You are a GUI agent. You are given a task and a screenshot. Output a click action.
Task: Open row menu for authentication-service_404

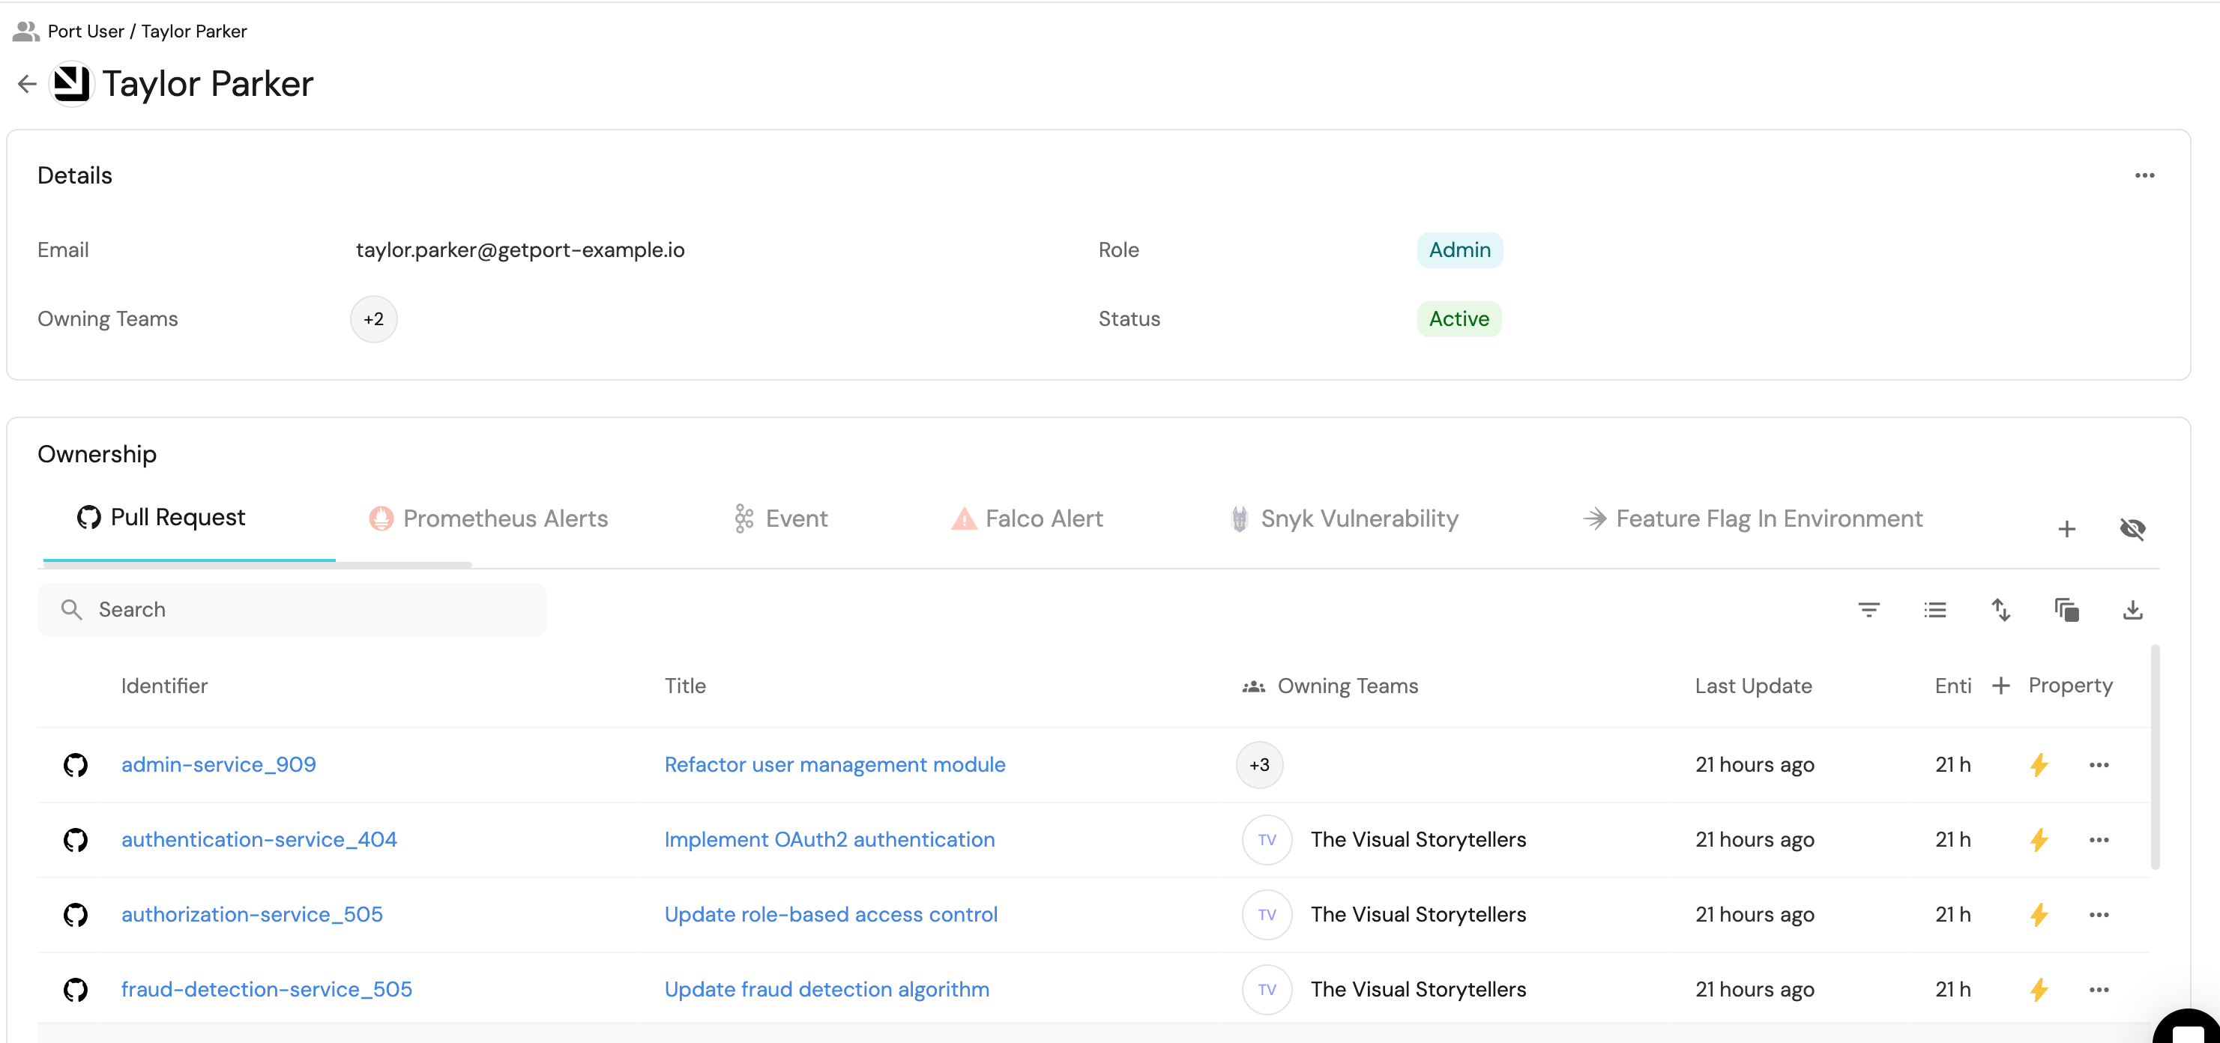click(x=2099, y=840)
